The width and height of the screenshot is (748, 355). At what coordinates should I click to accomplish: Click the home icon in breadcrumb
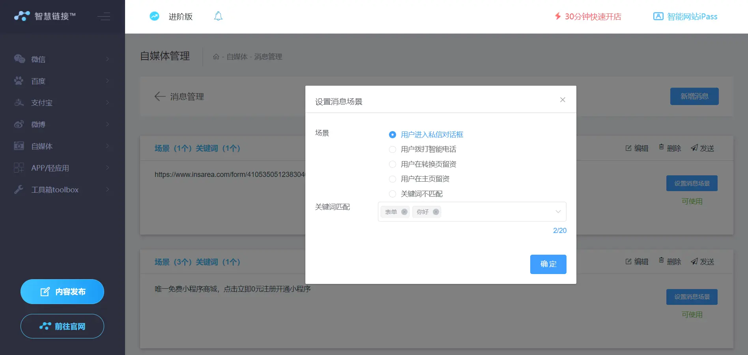pyautogui.click(x=216, y=57)
